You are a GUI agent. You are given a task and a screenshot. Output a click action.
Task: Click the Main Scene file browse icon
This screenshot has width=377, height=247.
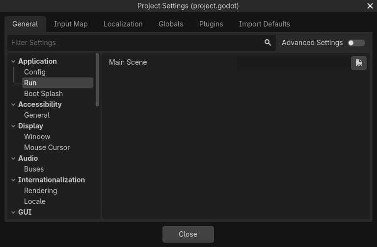click(x=359, y=63)
